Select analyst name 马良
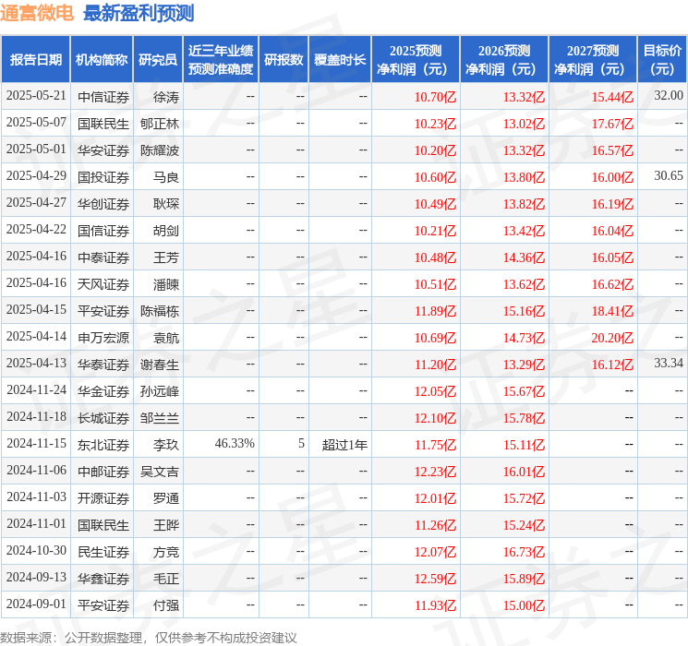 coord(166,177)
